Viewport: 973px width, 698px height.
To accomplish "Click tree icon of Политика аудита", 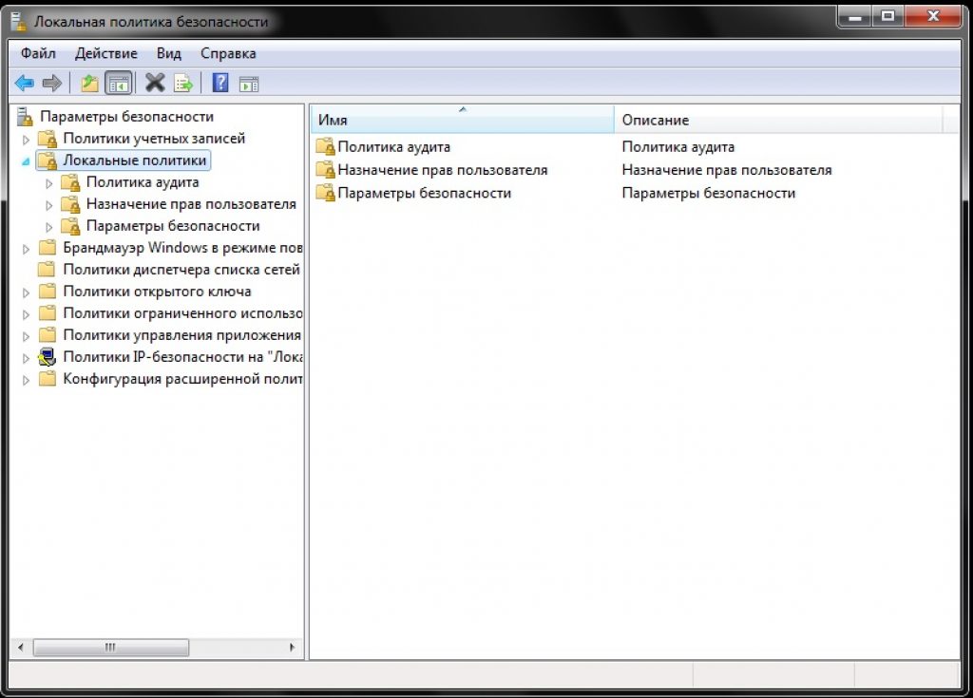I will [70, 182].
